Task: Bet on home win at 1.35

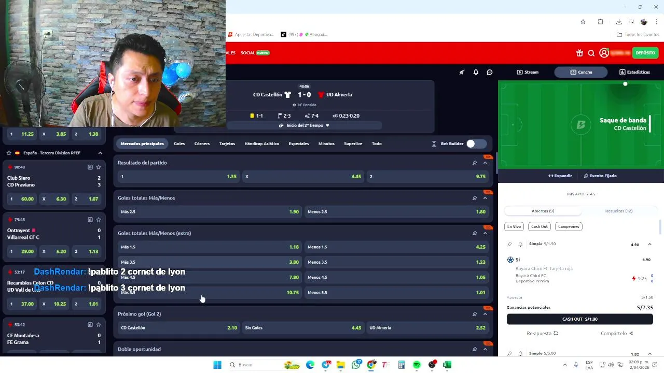Action: [x=178, y=177]
